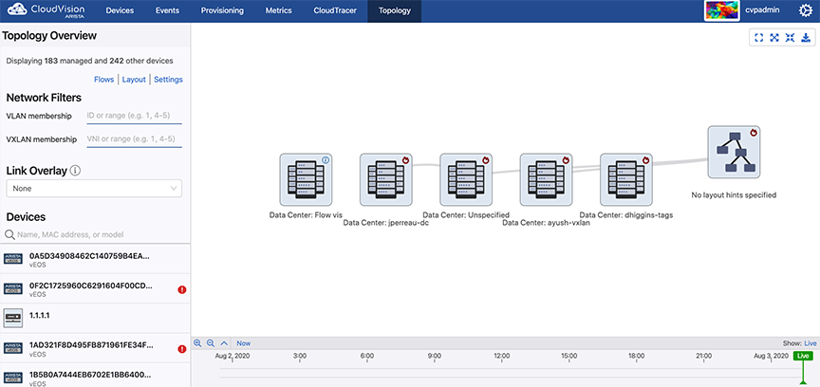820x387 pixels.
Task: Open the Flows link
Action: point(104,80)
